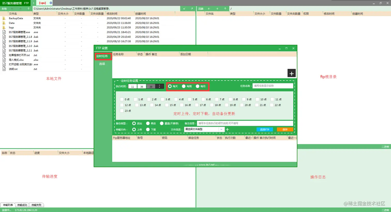
Task: Select the 每天 (daily) radio button
Action: coord(170,86)
